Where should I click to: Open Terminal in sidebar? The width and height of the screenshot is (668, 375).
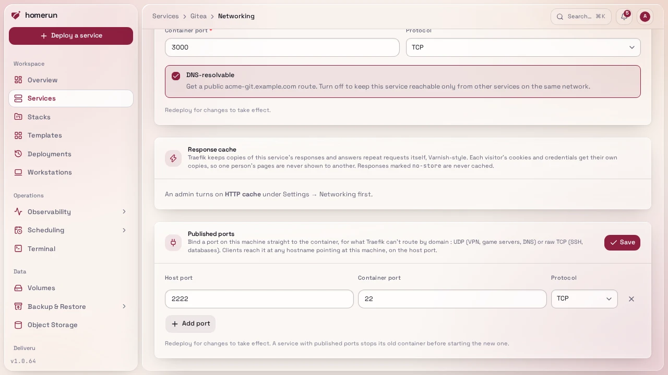point(71,249)
